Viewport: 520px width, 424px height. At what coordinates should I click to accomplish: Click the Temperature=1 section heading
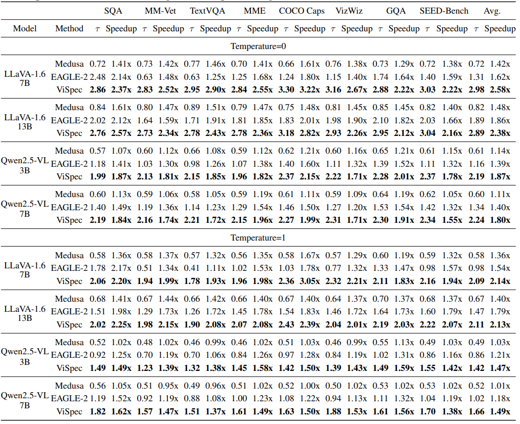click(259, 237)
